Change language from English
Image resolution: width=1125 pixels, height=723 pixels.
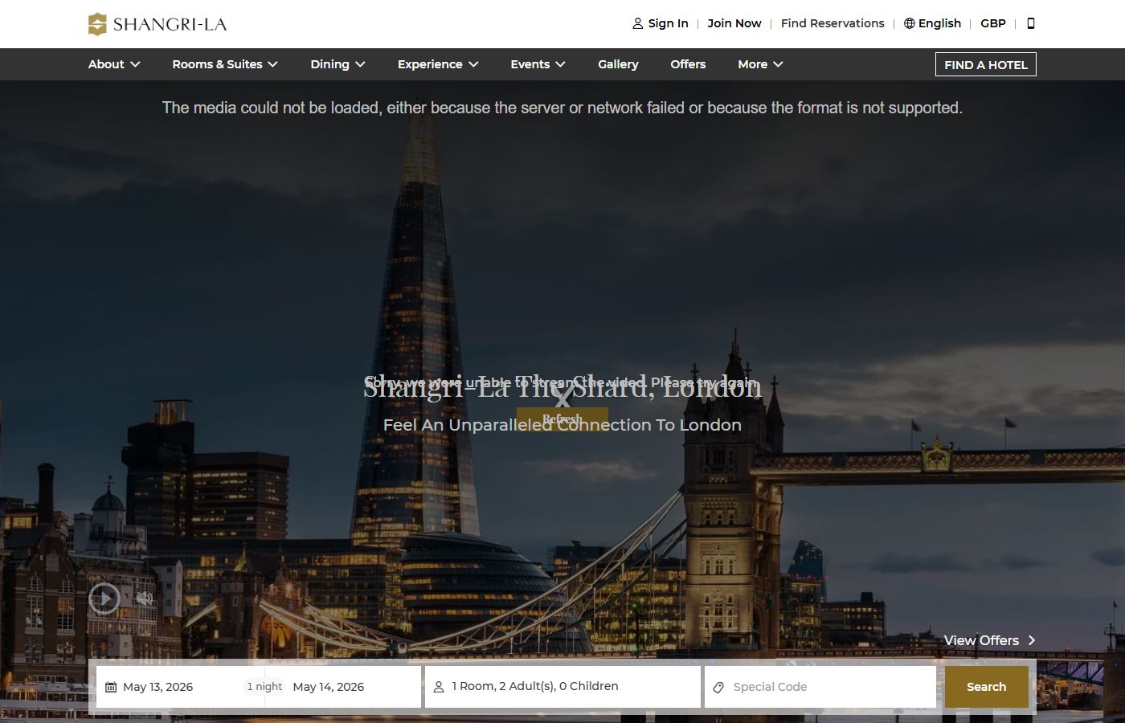939,23
